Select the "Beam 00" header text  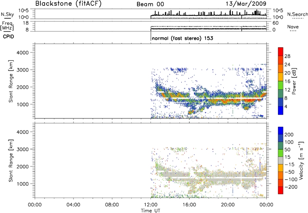tap(150, 4)
